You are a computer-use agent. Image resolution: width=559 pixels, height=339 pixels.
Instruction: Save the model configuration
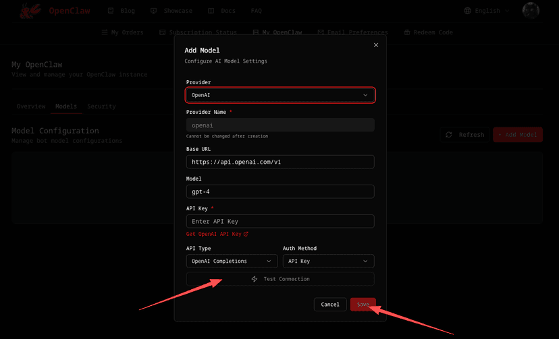click(363, 305)
